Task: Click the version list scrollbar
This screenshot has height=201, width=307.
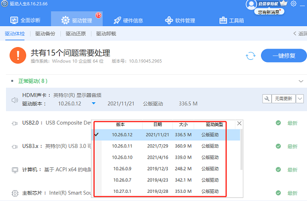Action: click(x=242, y=149)
